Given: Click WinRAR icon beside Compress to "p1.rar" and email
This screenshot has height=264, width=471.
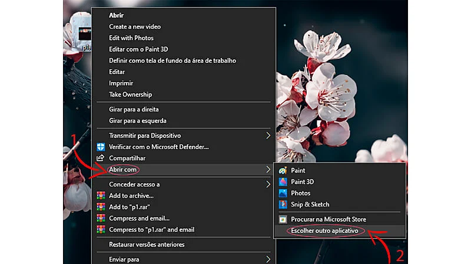Looking at the screenshot, I should (101, 229).
